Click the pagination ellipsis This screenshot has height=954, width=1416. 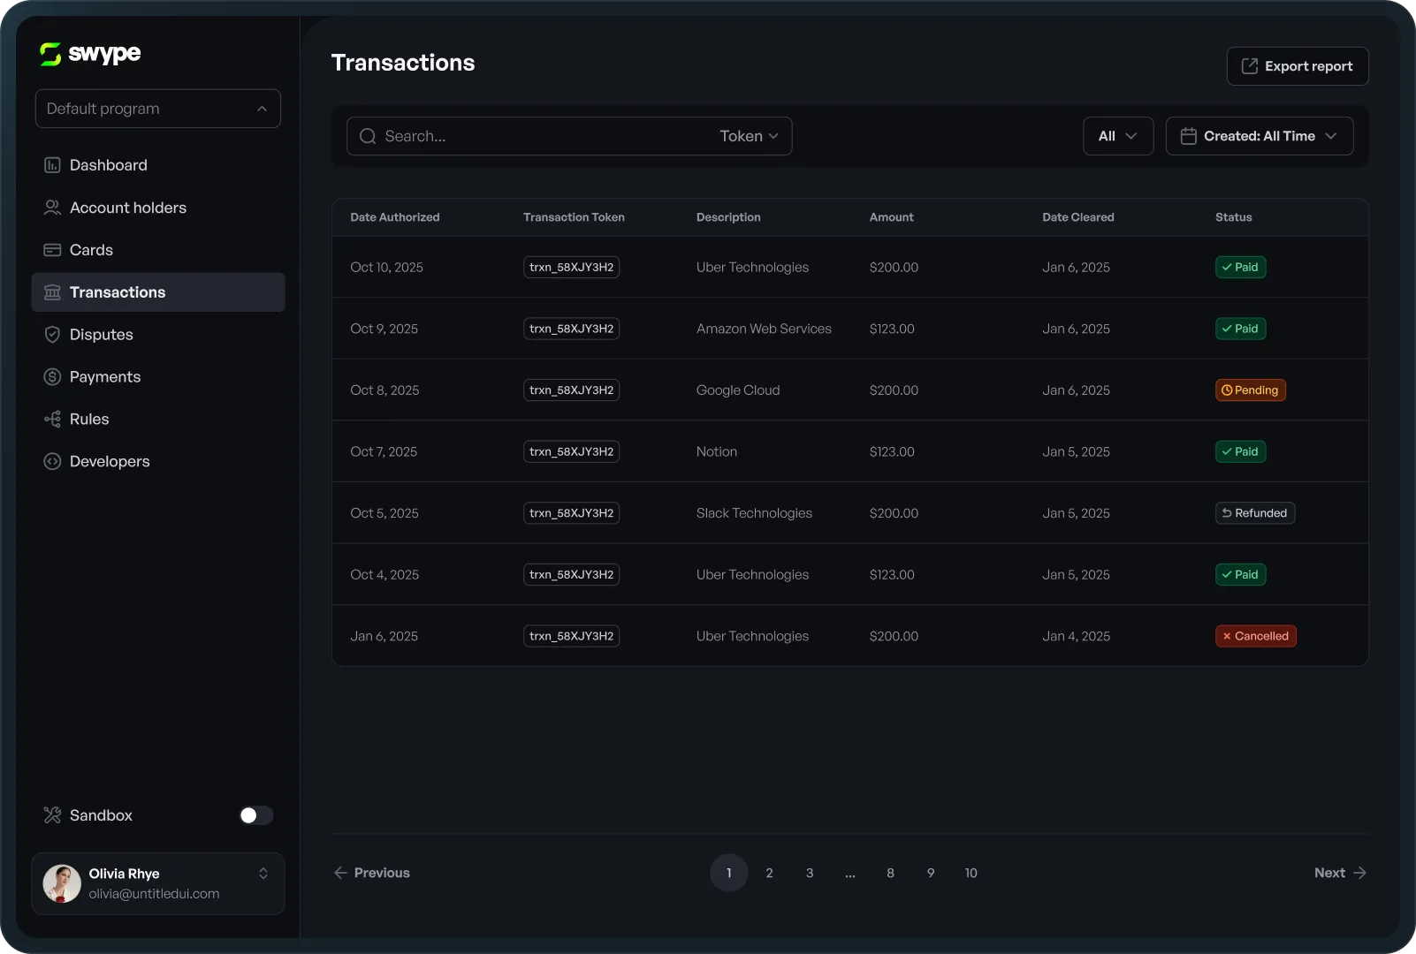(x=850, y=873)
